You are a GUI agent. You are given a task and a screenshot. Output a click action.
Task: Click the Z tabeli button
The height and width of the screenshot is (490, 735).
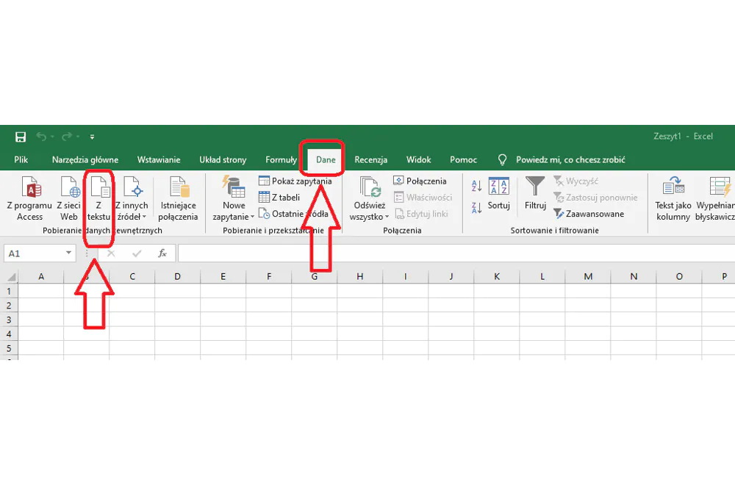tap(279, 197)
